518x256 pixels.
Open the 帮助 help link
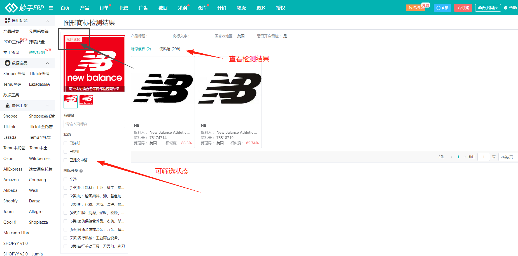(x=510, y=8)
